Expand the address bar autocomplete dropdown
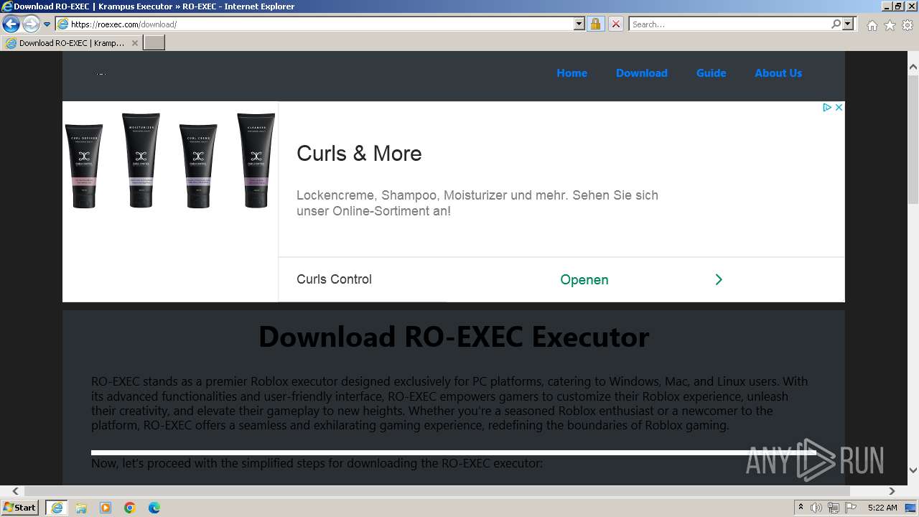Image resolution: width=919 pixels, height=517 pixels. tap(579, 24)
